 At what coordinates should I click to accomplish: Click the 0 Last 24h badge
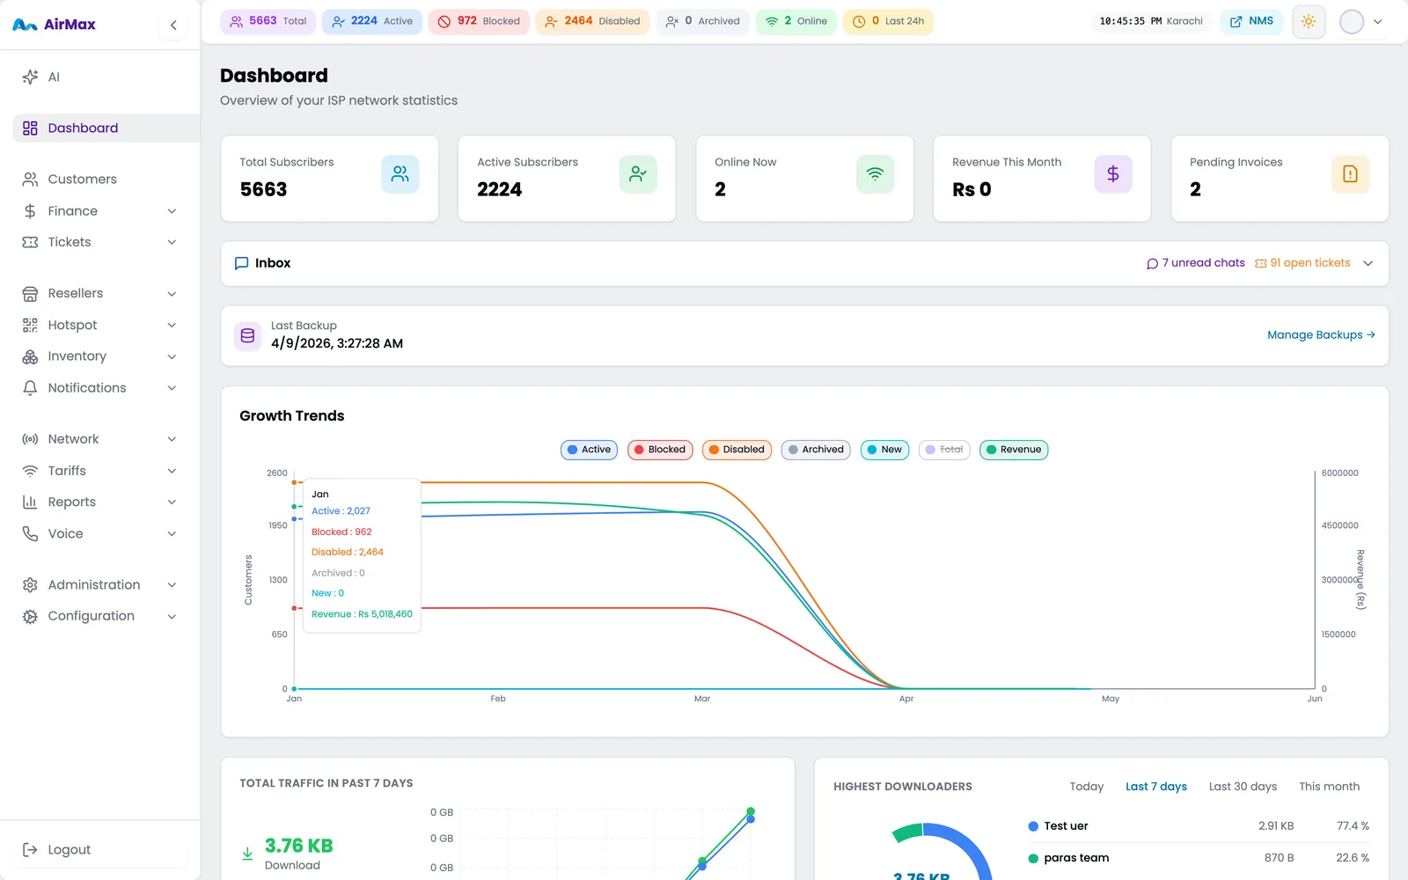(x=888, y=21)
